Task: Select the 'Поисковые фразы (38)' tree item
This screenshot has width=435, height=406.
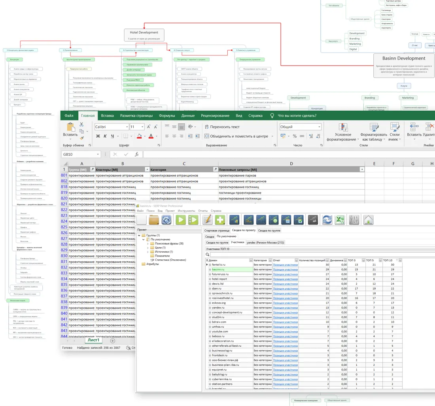Action: pos(169,244)
